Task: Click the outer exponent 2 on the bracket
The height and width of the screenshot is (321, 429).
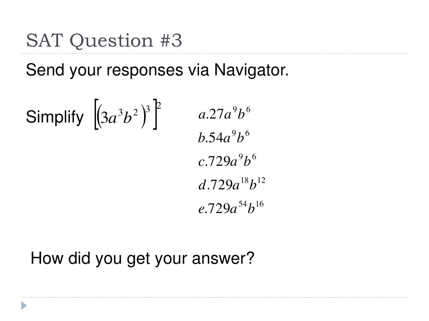Action: pos(159,105)
